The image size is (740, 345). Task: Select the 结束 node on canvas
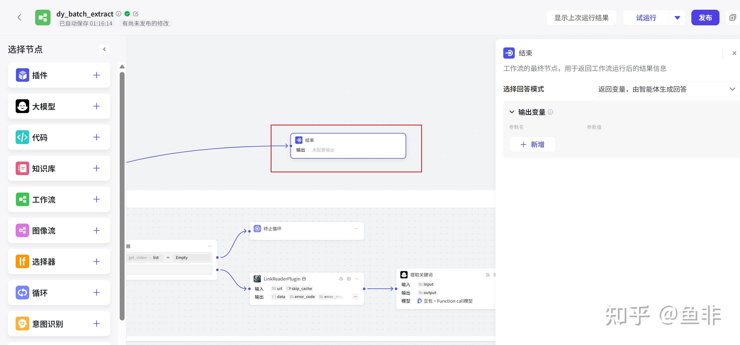click(x=348, y=146)
